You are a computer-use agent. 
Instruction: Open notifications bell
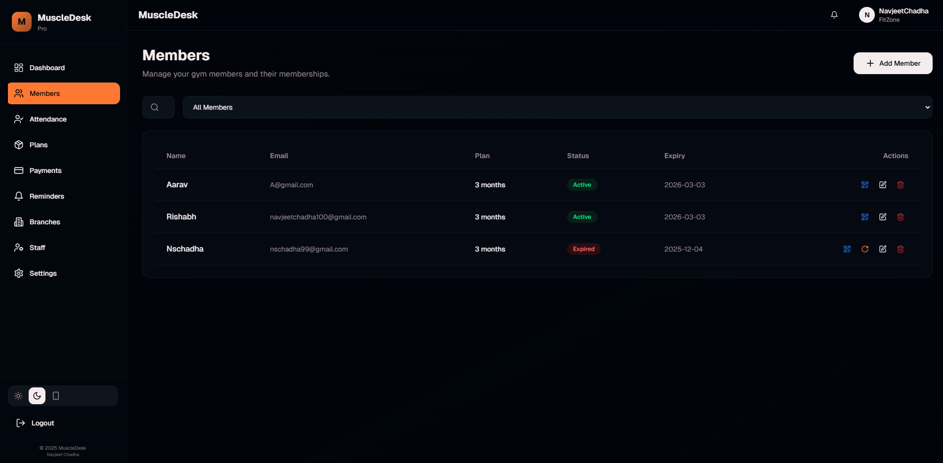[x=834, y=15]
